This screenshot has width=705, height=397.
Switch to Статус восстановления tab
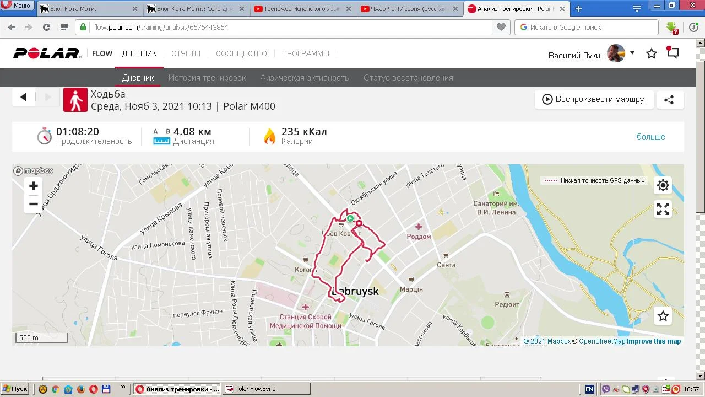[408, 78]
